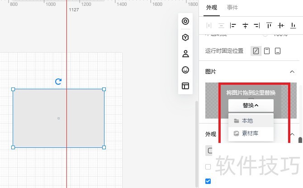Click the horizontal distribute spacing icon
The height and width of the screenshot is (188, 303).
click(x=209, y=25)
